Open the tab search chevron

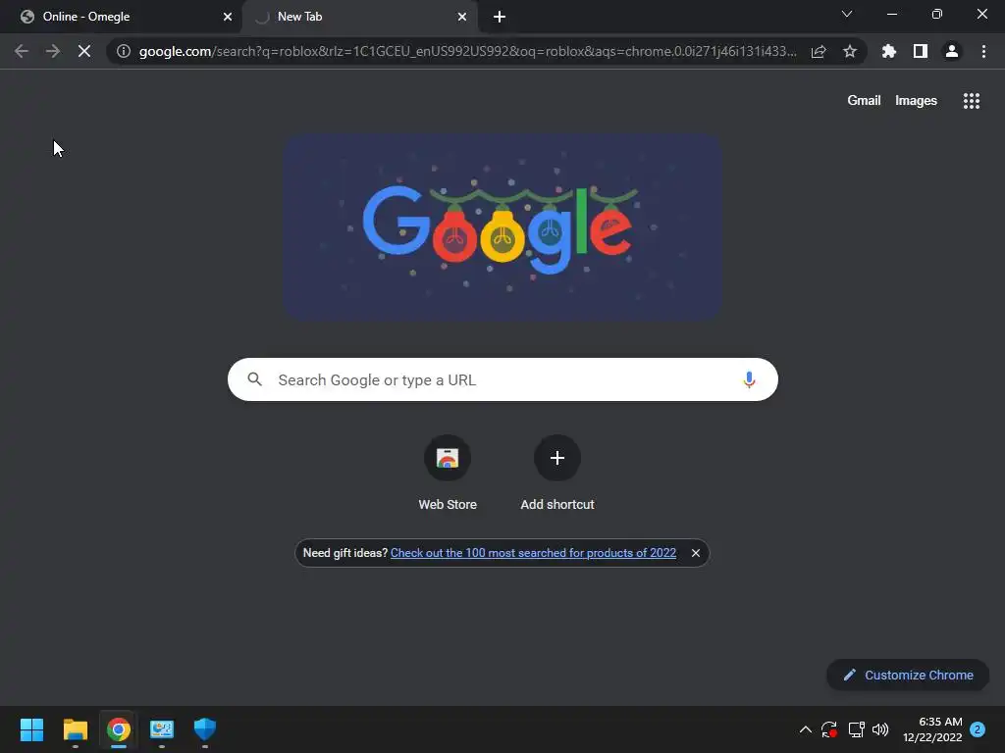tap(847, 14)
